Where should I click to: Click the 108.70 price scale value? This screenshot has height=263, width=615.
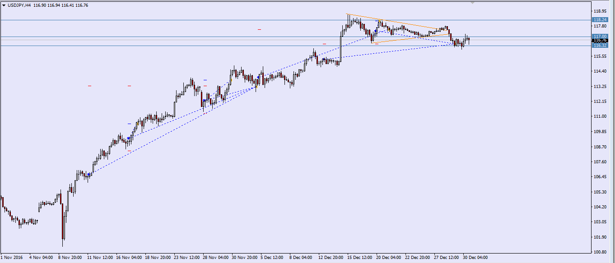click(600, 147)
